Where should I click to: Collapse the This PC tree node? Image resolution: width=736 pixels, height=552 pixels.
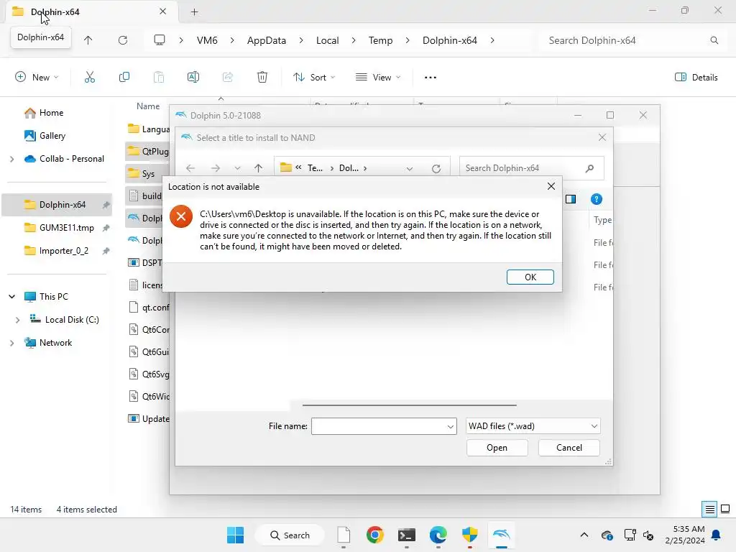[x=12, y=297]
